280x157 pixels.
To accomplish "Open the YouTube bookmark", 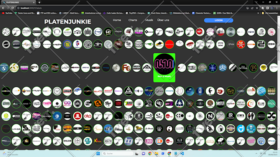I will point(7,13).
